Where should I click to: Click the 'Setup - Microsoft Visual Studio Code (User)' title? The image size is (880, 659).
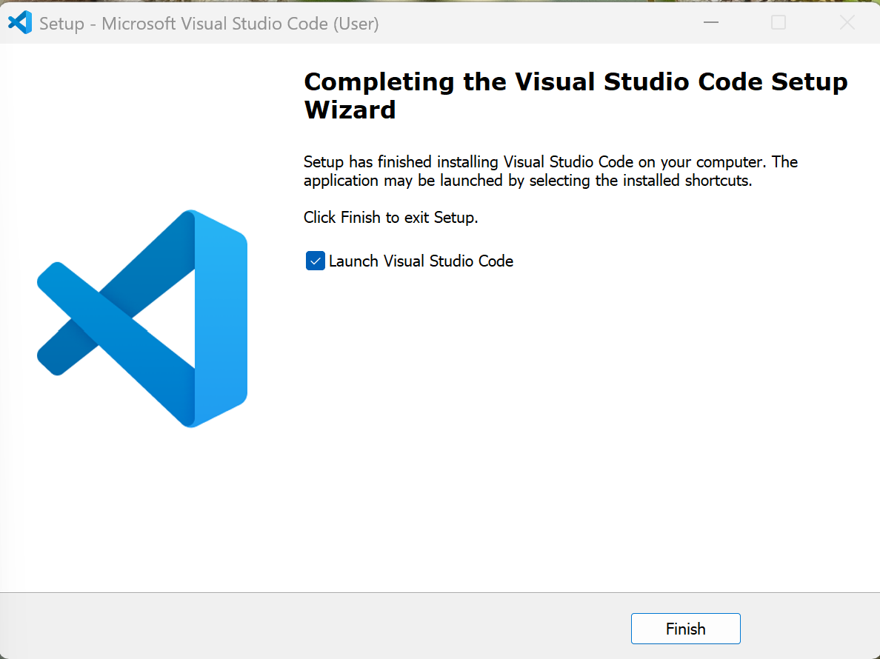[x=209, y=24]
